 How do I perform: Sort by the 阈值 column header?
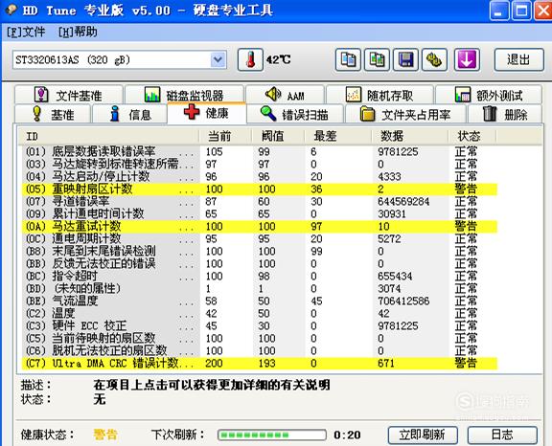(x=278, y=136)
